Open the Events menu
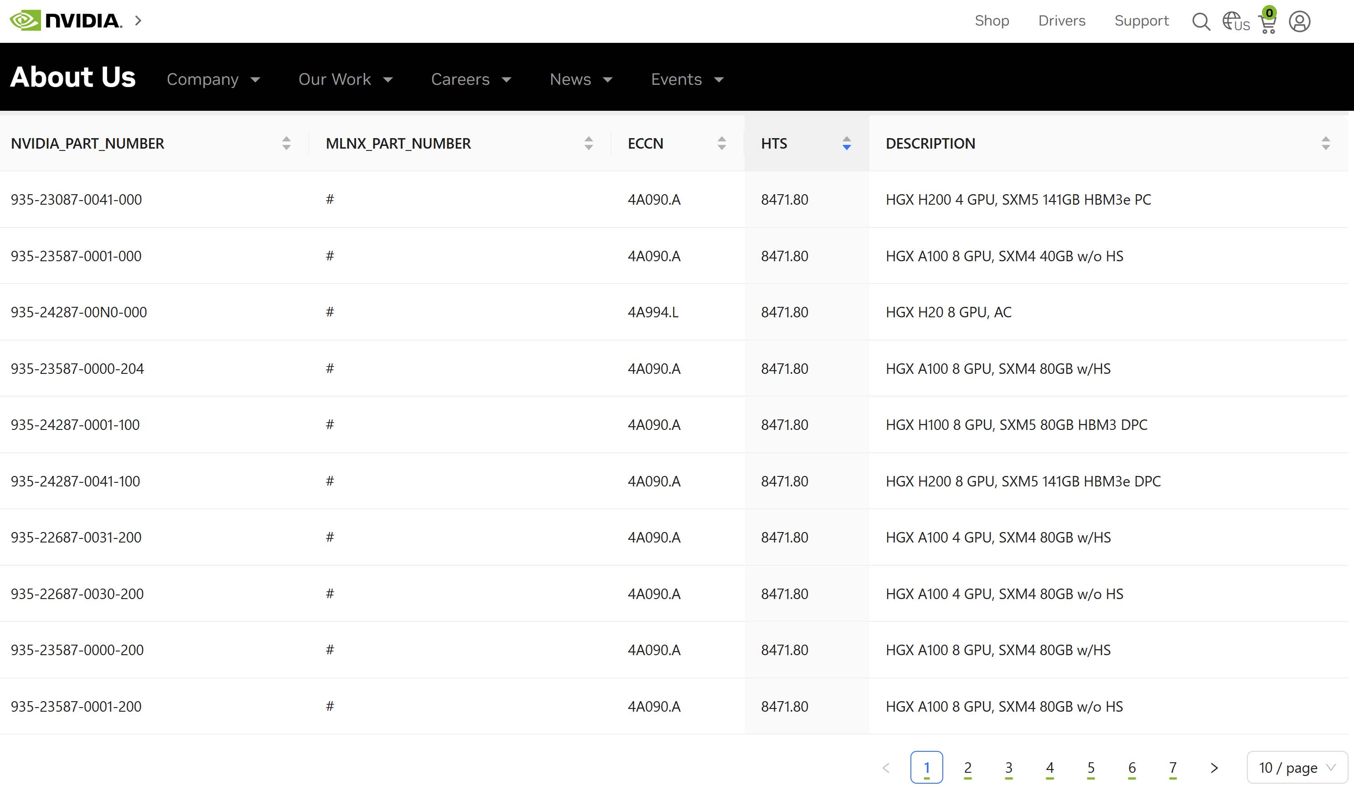 tap(687, 79)
